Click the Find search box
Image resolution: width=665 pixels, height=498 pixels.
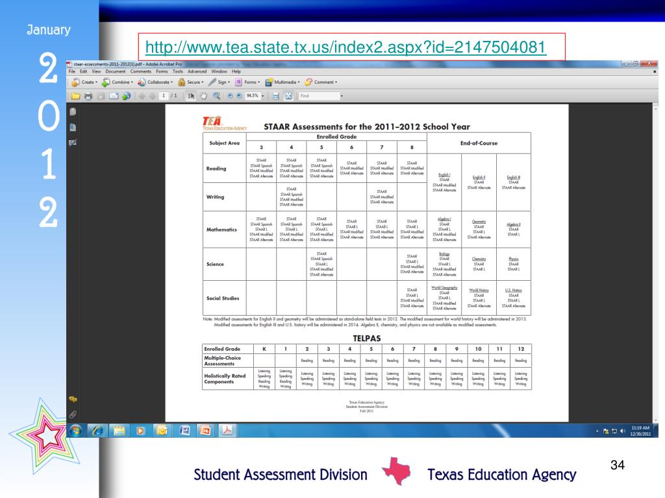(x=318, y=96)
